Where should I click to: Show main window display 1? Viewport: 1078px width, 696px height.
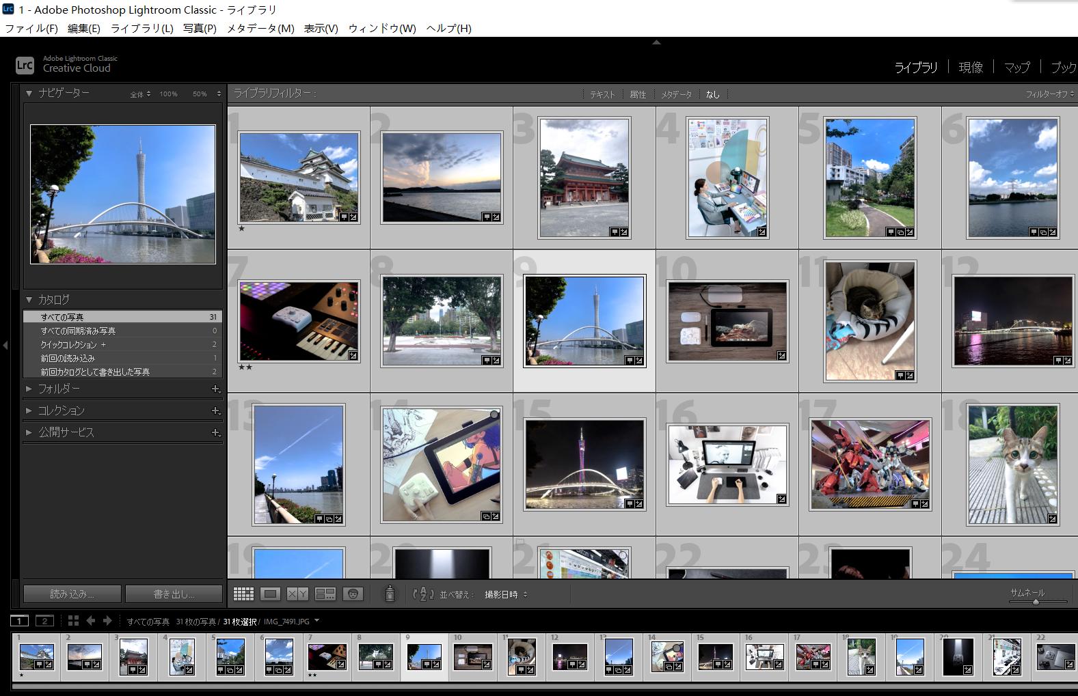pos(19,620)
